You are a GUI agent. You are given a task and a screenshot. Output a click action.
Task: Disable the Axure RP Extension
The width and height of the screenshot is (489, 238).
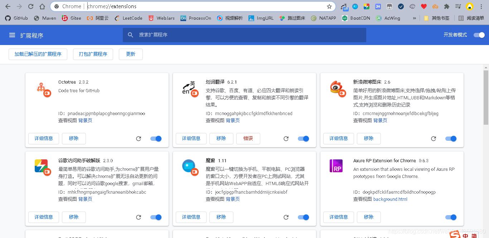pyautogui.click(x=451, y=217)
